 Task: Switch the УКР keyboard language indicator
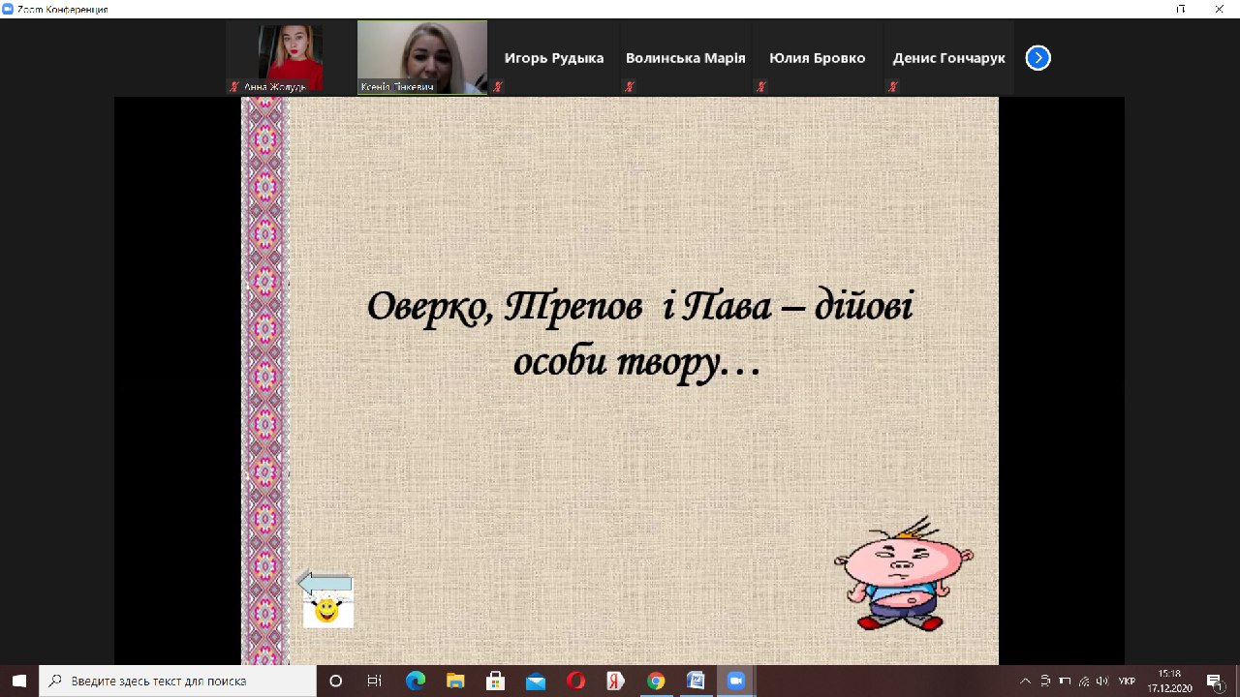click(x=1127, y=681)
